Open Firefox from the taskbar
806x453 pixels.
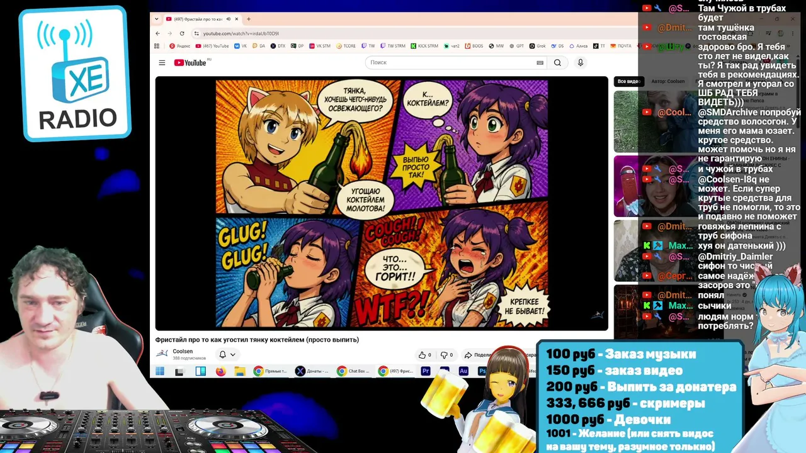[220, 371]
